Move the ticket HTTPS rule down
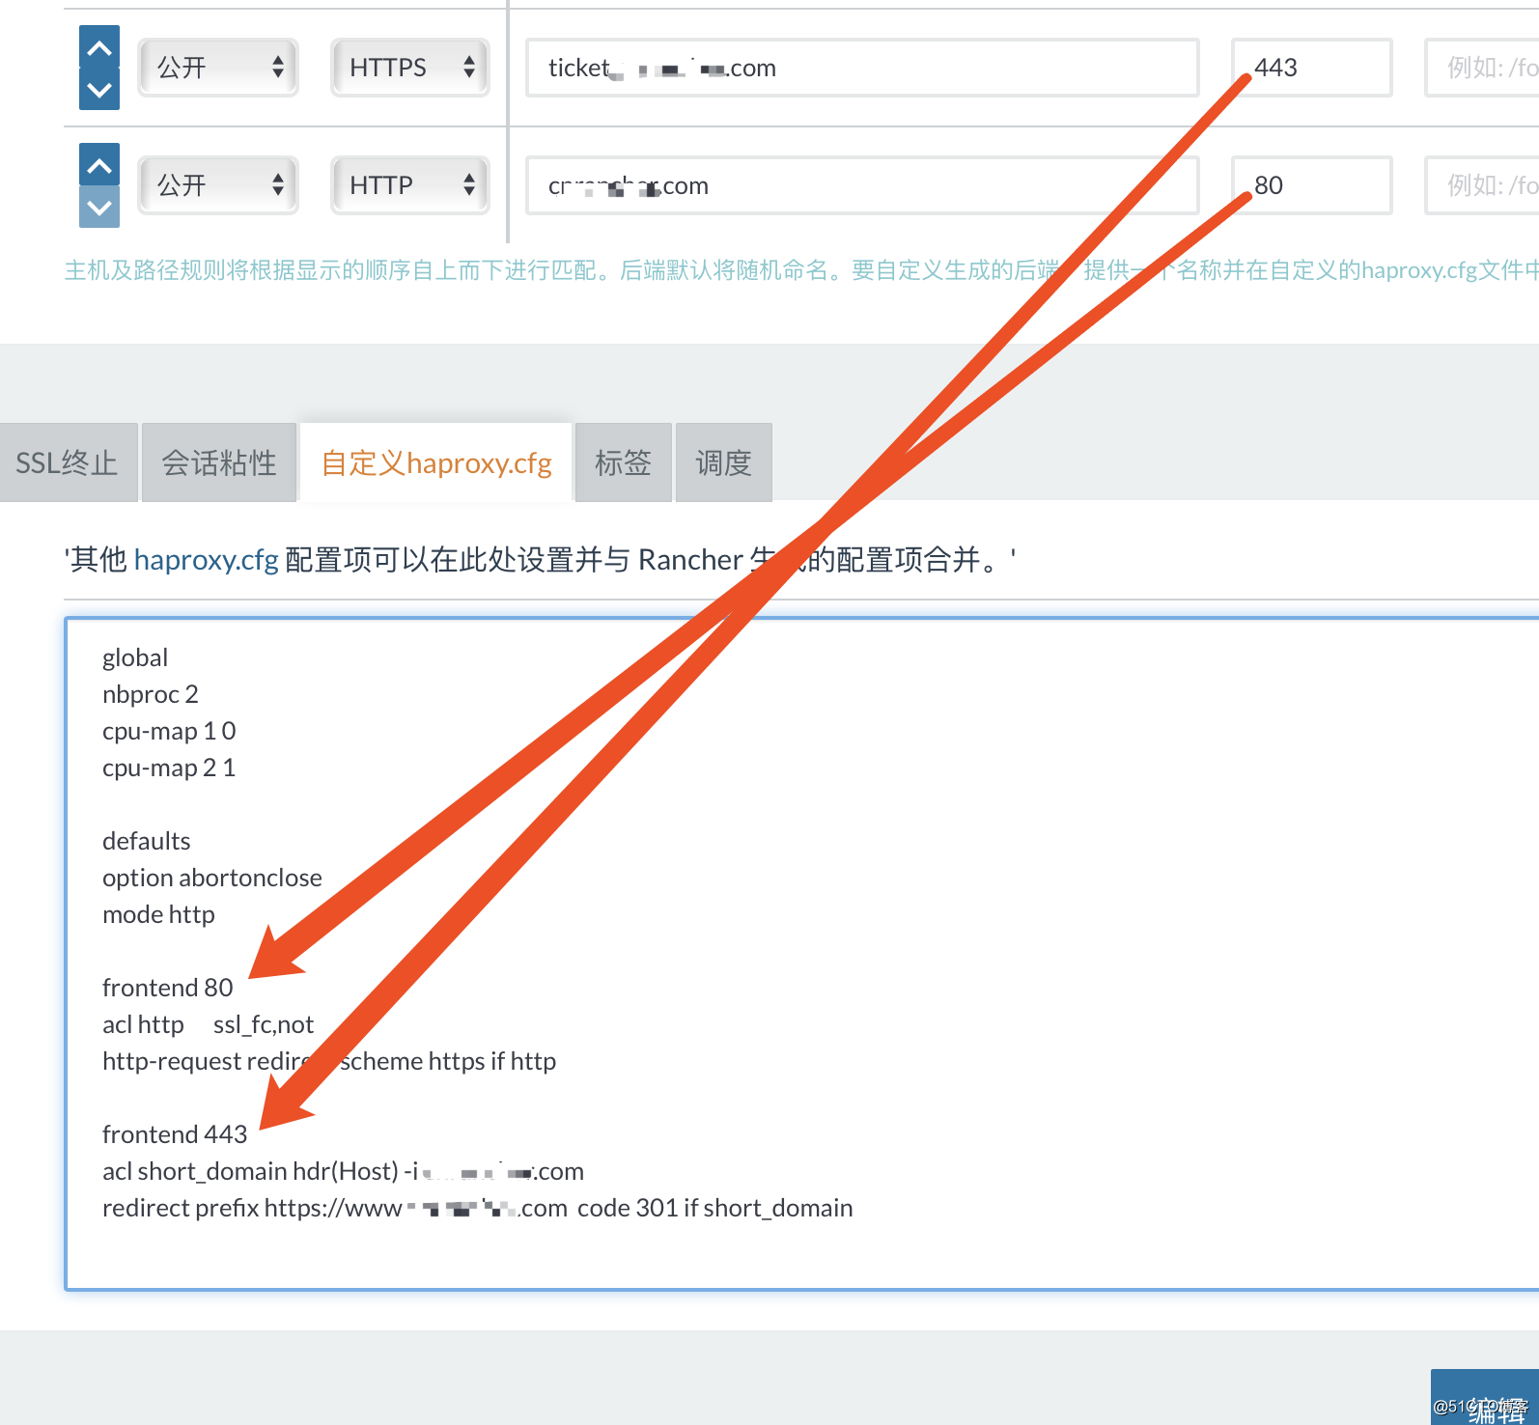1539x1425 pixels. coord(99,89)
